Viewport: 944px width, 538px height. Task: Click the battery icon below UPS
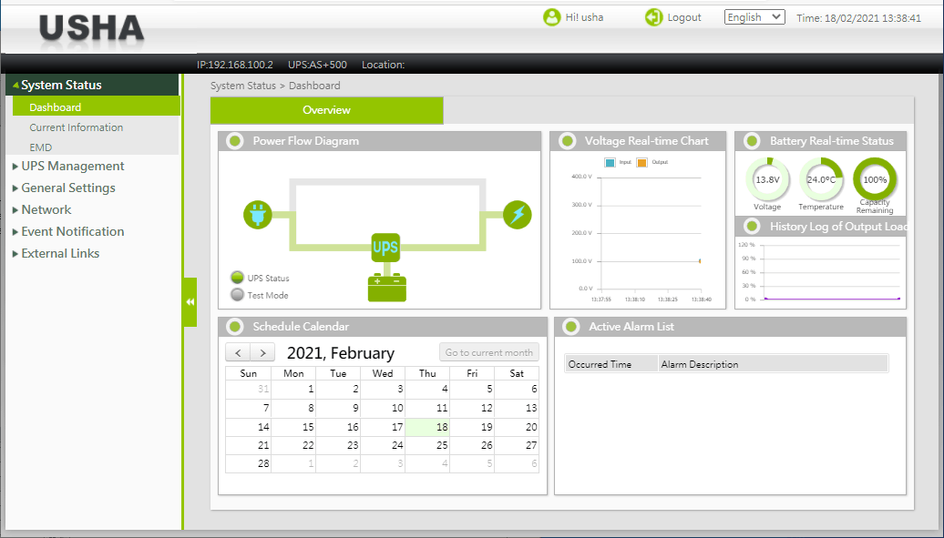[386, 287]
